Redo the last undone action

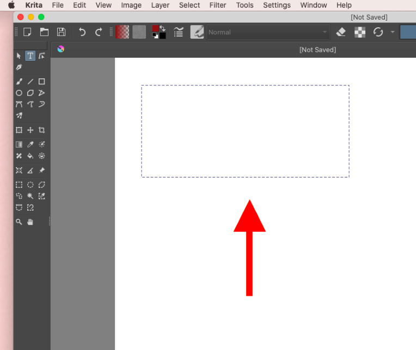coord(99,32)
